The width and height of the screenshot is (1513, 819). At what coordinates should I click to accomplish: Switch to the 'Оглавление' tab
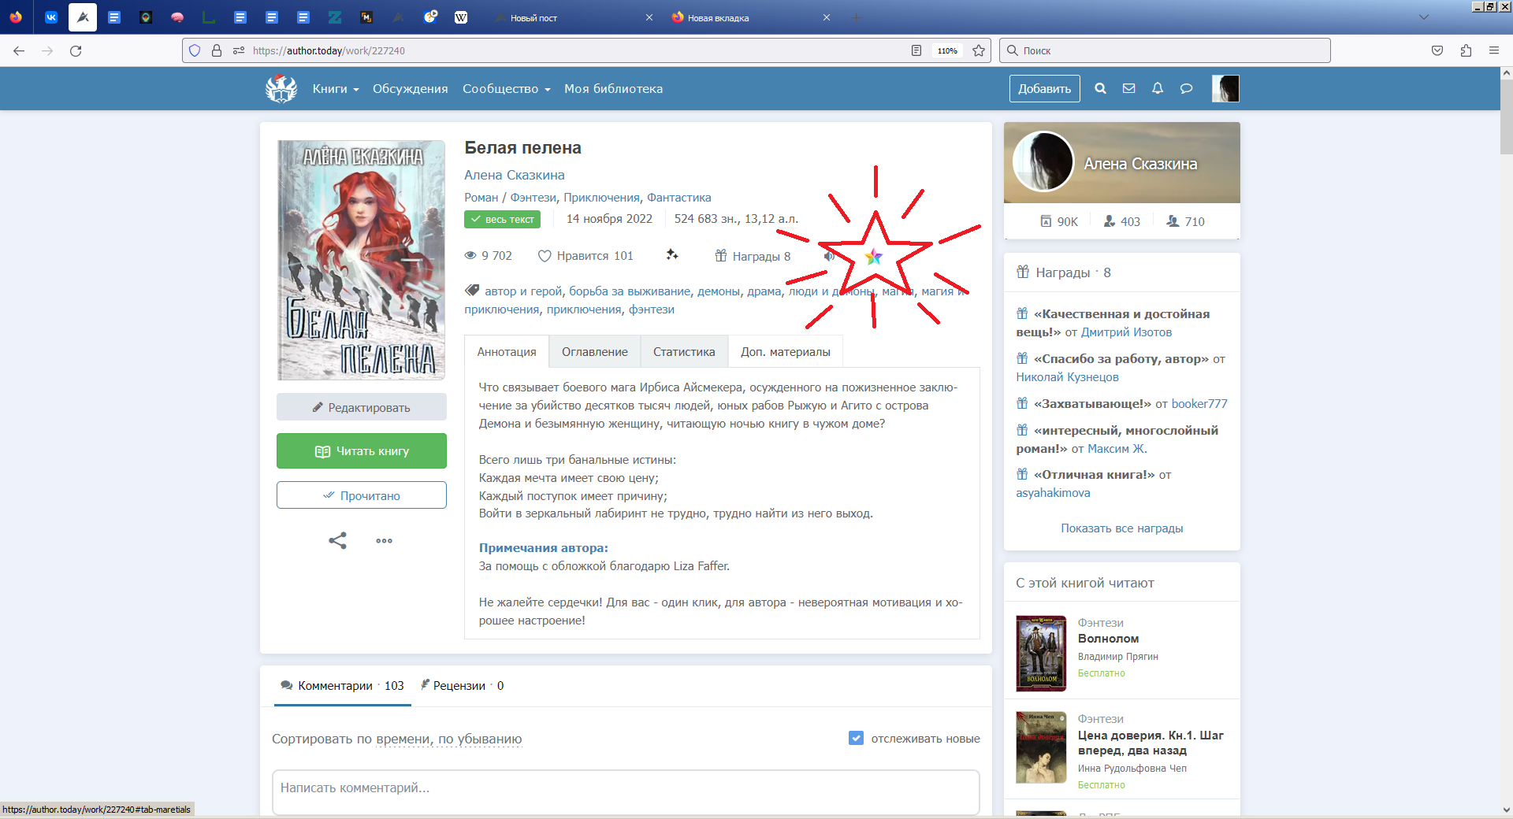click(x=594, y=352)
